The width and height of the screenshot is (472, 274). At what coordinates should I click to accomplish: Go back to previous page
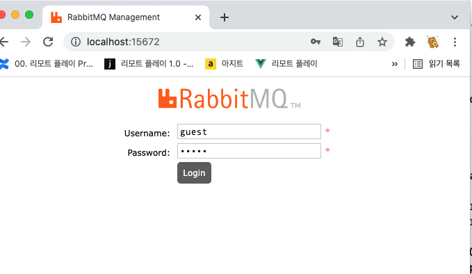[x=4, y=42]
